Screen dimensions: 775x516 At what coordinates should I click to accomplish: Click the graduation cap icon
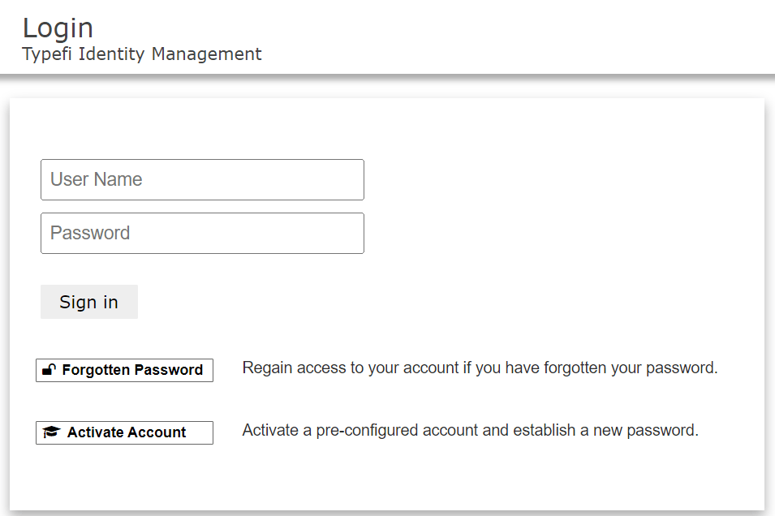coord(51,432)
